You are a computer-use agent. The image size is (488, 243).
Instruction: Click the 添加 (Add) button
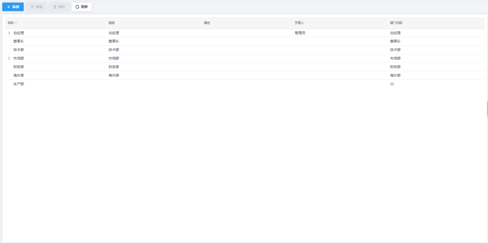[x=13, y=7]
